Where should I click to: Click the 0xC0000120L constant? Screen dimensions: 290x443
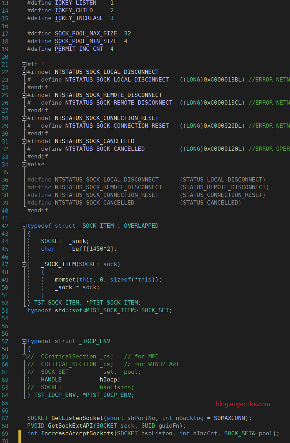point(222,149)
